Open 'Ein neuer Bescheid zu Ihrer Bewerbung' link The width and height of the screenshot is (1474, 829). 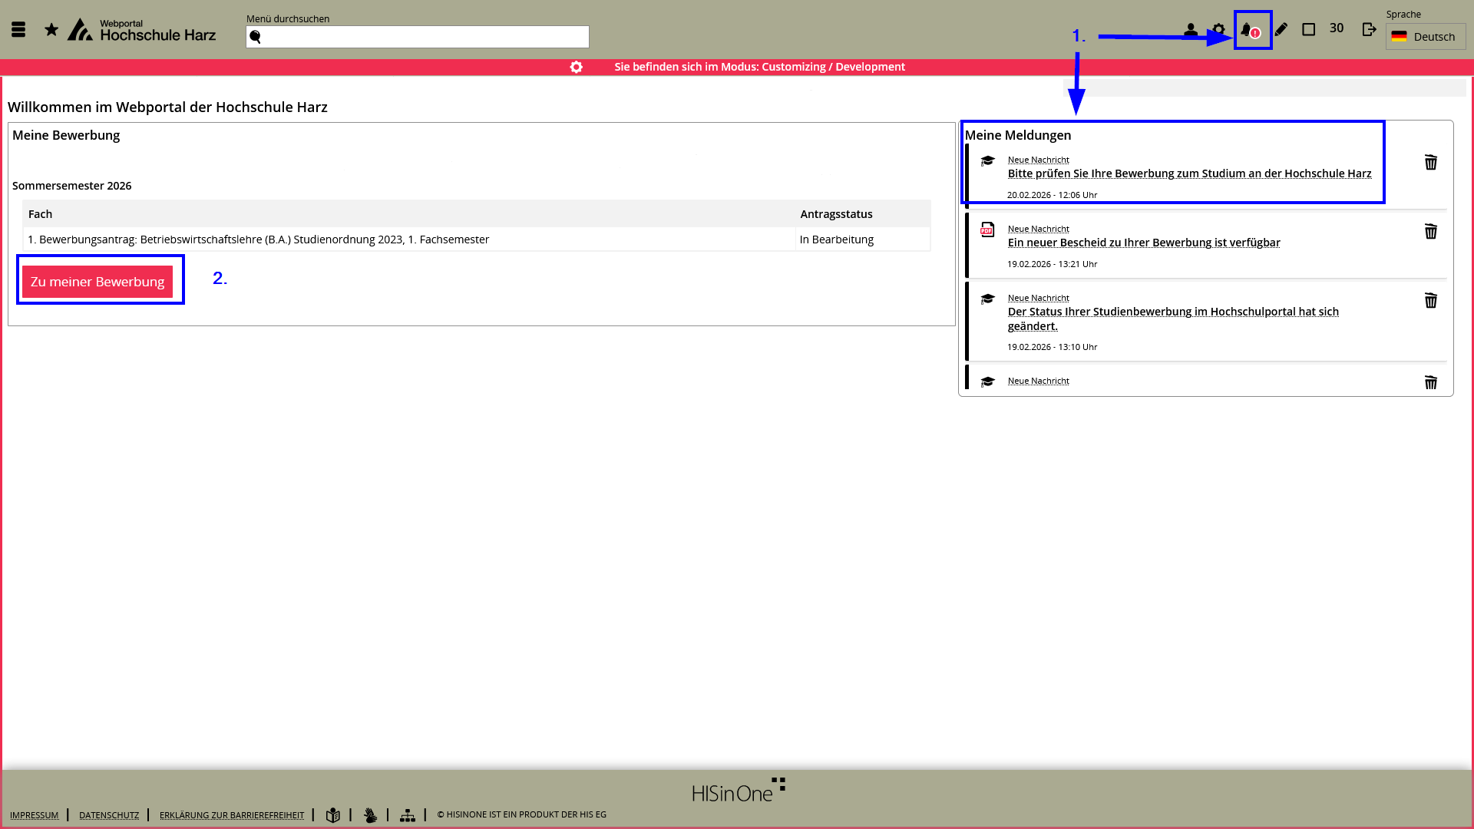click(1143, 243)
